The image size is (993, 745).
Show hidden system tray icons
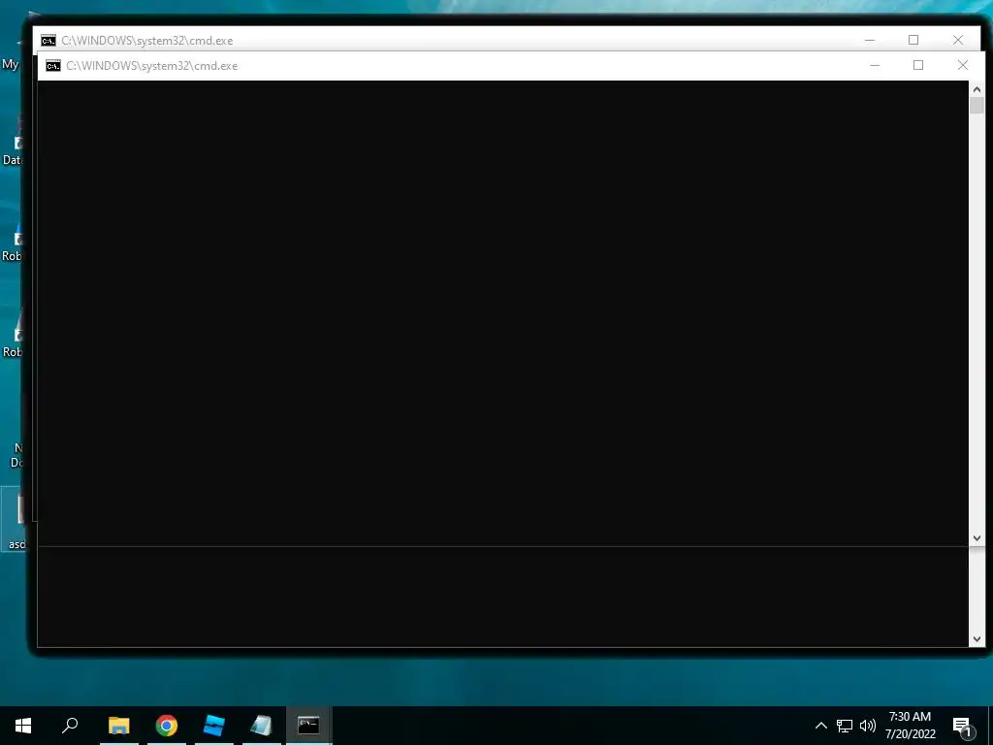point(820,726)
